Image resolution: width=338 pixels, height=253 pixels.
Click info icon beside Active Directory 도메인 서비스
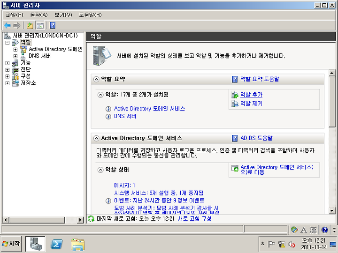pos(108,109)
